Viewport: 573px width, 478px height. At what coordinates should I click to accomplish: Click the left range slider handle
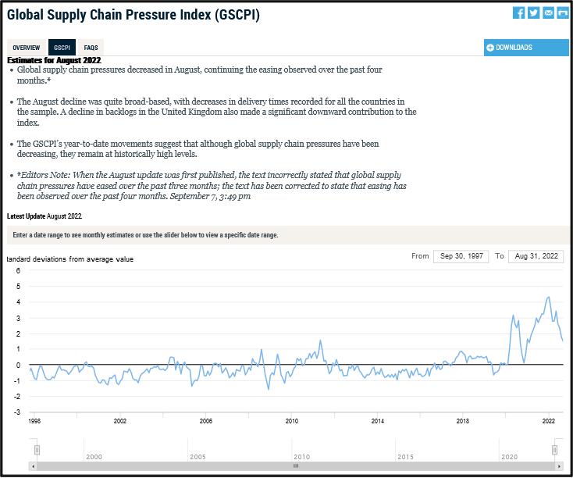pos(36,449)
